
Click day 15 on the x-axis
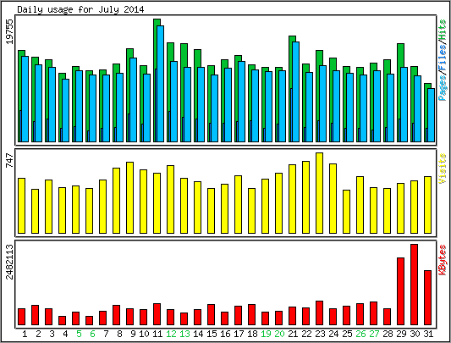(212, 334)
